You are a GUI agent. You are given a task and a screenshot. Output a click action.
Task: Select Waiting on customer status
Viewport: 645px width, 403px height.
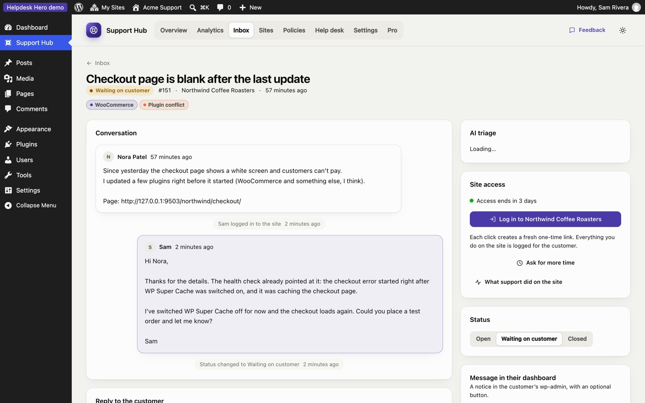[x=529, y=339]
